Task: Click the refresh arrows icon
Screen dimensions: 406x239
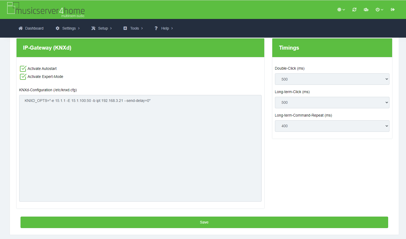Action: (354, 10)
